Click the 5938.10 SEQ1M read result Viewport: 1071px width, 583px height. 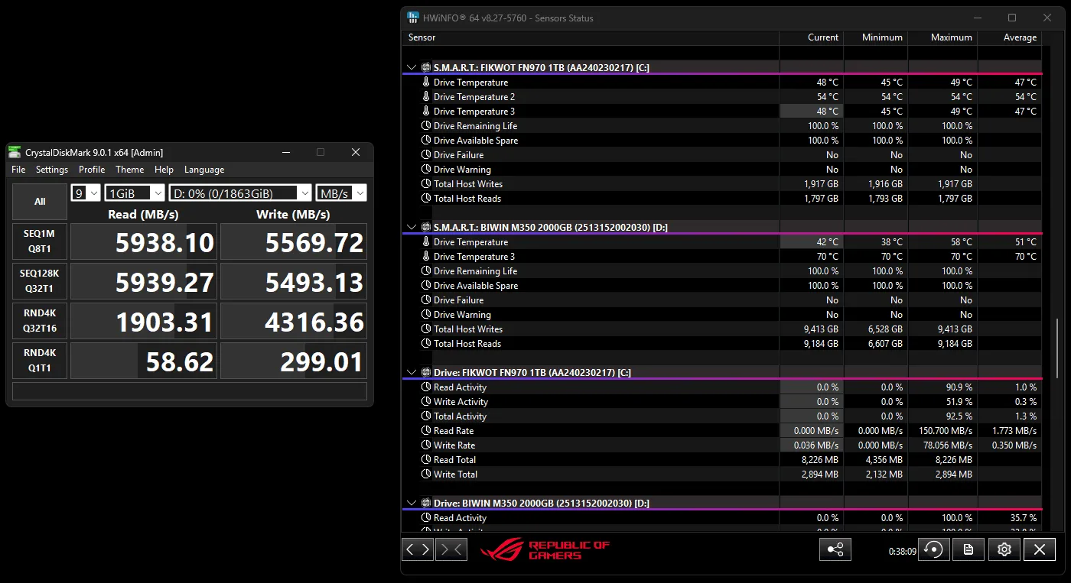click(x=144, y=241)
